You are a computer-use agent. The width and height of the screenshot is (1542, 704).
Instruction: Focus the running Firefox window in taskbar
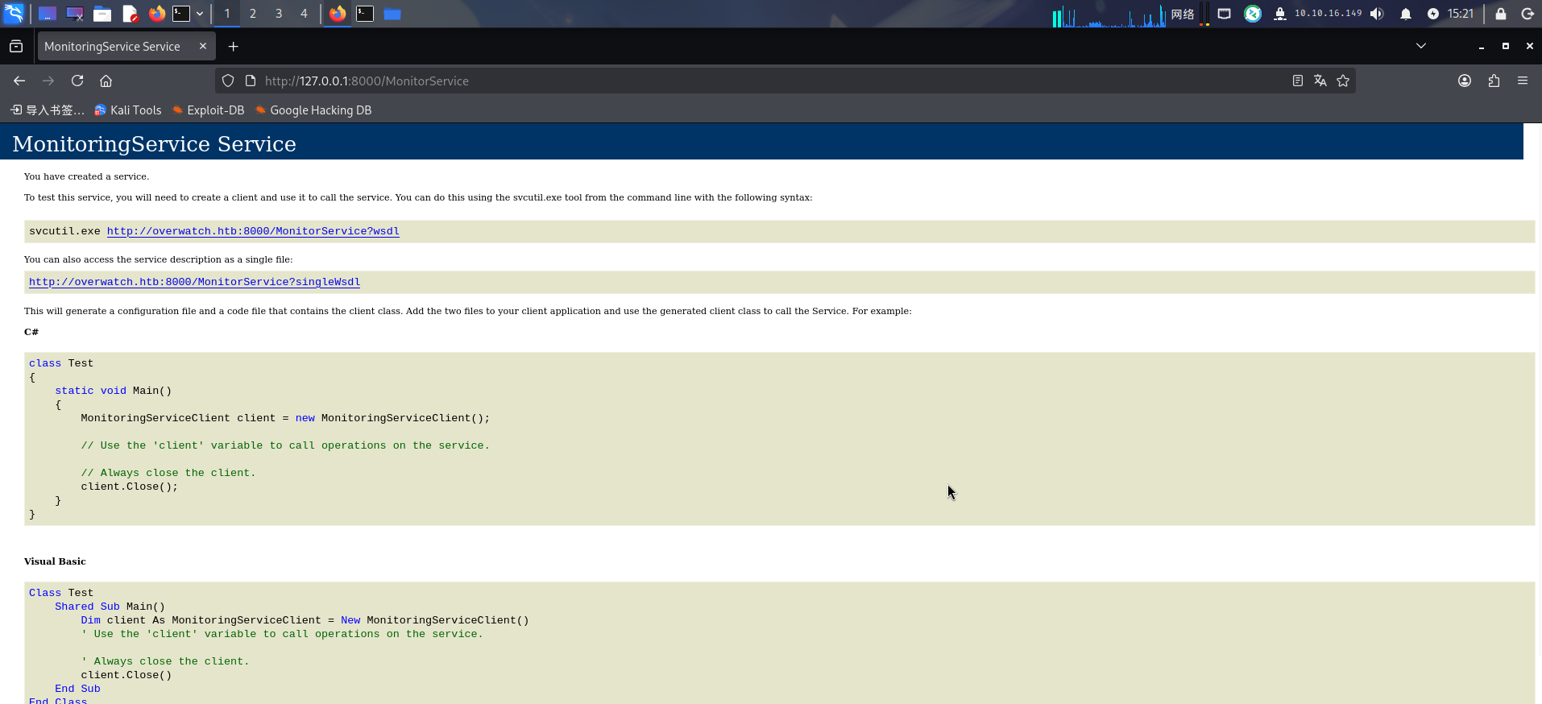point(338,14)
